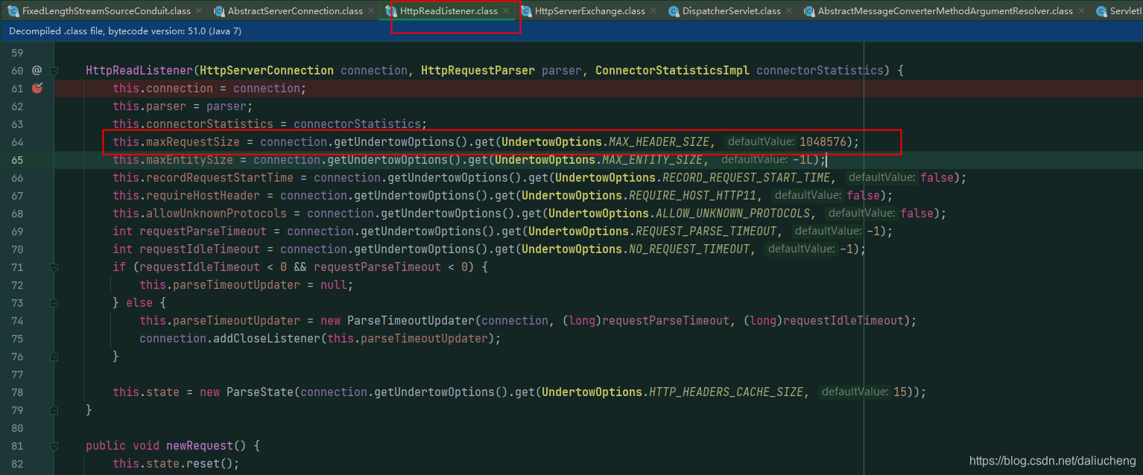Click the @ gutter icon on line 60
This screenshot has width=1143, height=475.
pyautogui.click(x=37, y=70)
